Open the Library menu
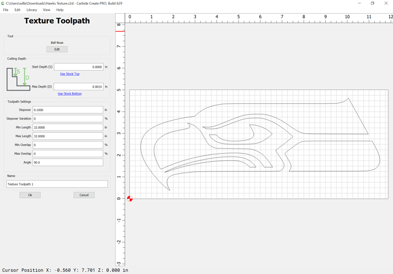 coord(31,10)
